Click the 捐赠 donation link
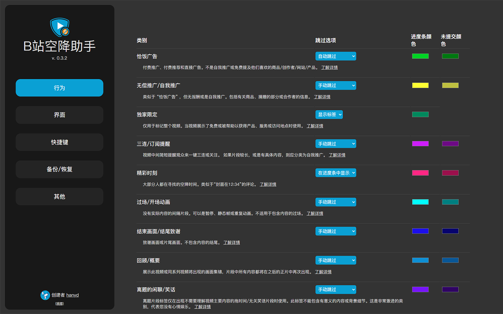Image resolution: width=503 pixels, height=314 pixels. point(59,303)
